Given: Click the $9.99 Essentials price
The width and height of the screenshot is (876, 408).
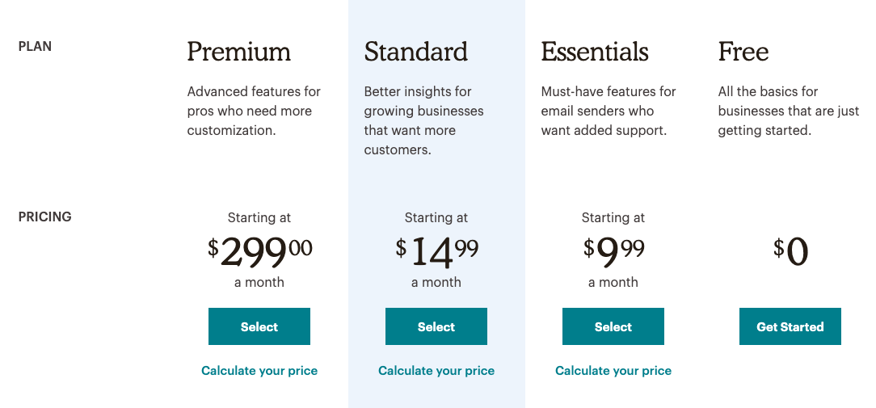Looking at the screenshot, I should (613, 251).
